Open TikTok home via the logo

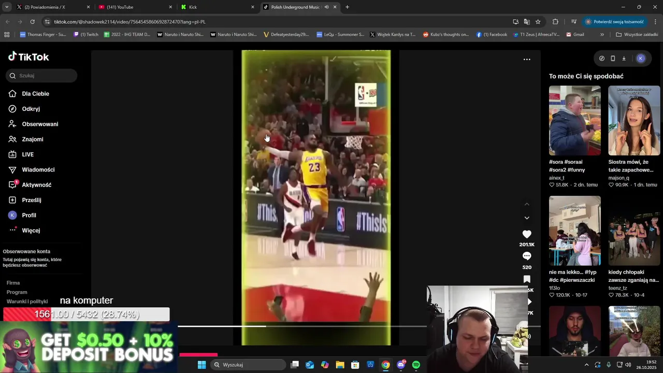click(x=28, y=56)
